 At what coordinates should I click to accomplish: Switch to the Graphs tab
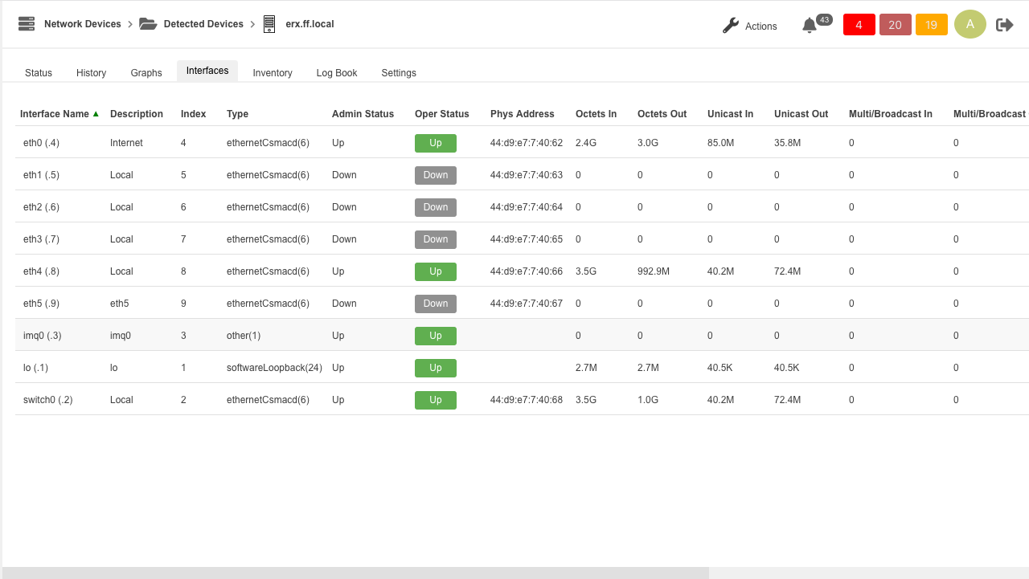coord(146,73)
